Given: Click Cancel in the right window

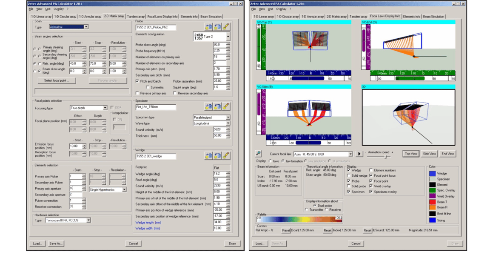Looking at the screenshot, I should [x=356, y=244].
